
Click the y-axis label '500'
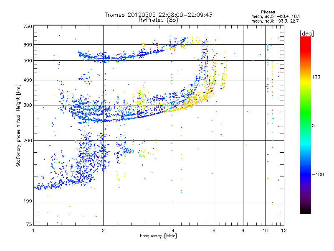point(28,61)
